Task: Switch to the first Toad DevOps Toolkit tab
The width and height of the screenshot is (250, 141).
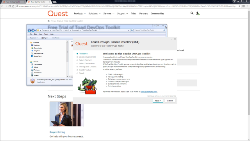Action: [13, 2]
